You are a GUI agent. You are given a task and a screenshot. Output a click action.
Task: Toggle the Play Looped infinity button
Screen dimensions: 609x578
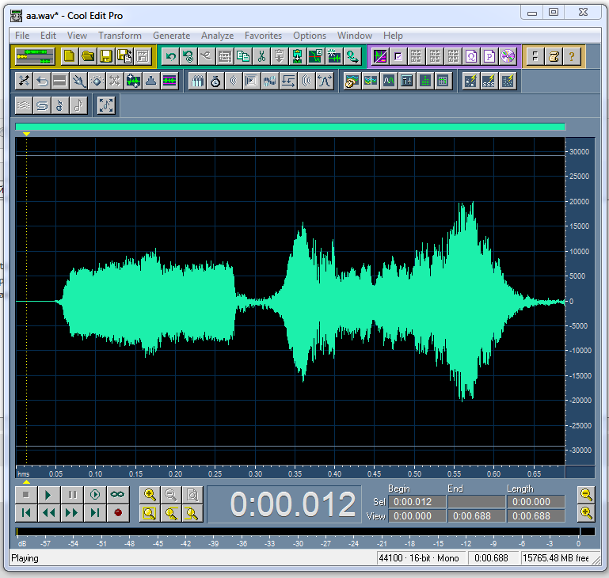pyautogui.click(x=118, y=495)
